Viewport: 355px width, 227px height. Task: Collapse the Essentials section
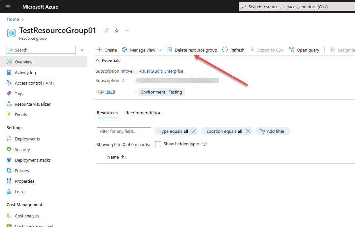coord(98,60)
